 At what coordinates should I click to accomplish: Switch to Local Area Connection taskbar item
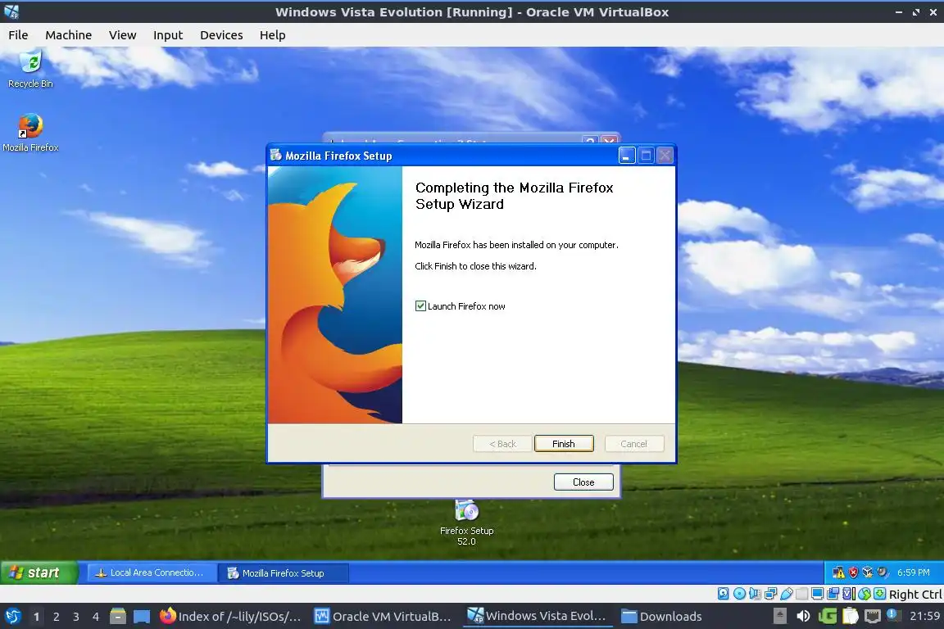(x=152, y=572)
